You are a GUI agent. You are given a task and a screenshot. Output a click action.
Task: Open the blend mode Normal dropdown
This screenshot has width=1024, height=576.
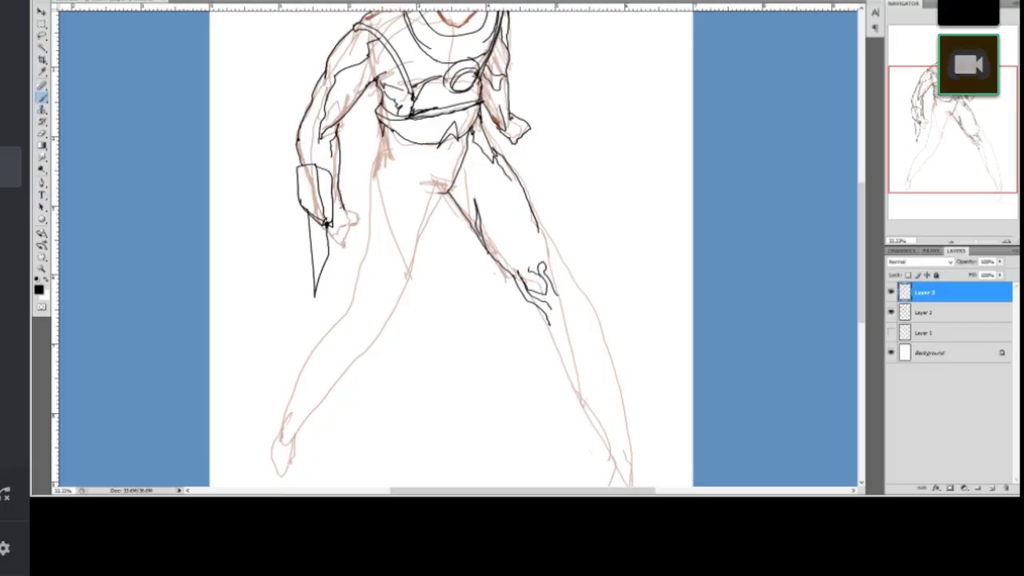920,262
